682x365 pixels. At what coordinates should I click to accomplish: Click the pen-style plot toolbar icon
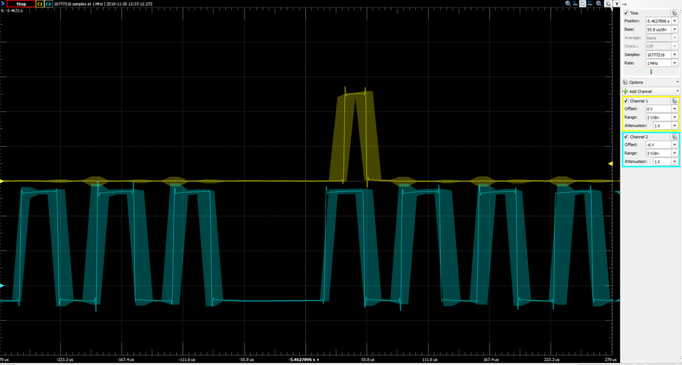pos(575,3)
